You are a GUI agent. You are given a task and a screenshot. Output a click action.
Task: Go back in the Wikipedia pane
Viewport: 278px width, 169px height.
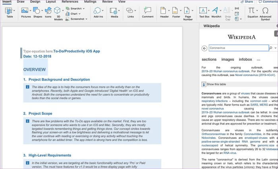click(205, 48)
